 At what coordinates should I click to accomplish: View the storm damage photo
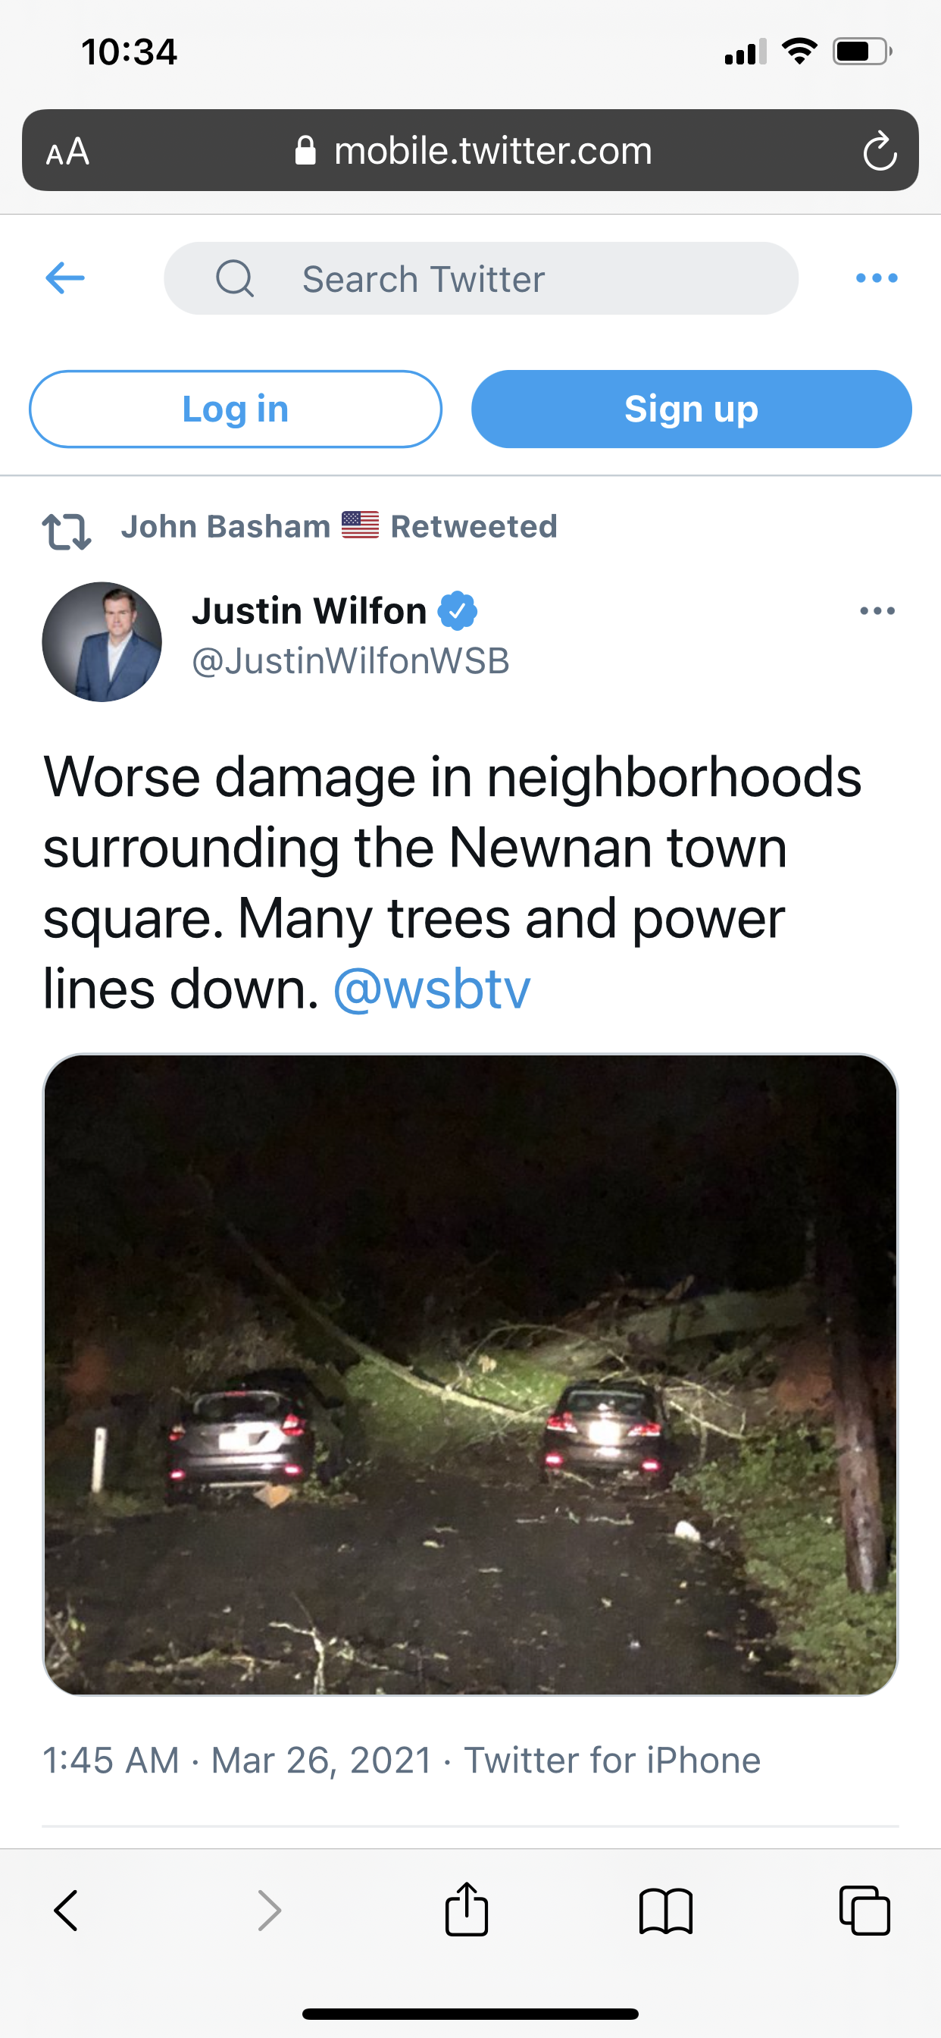coord(470,1375)
